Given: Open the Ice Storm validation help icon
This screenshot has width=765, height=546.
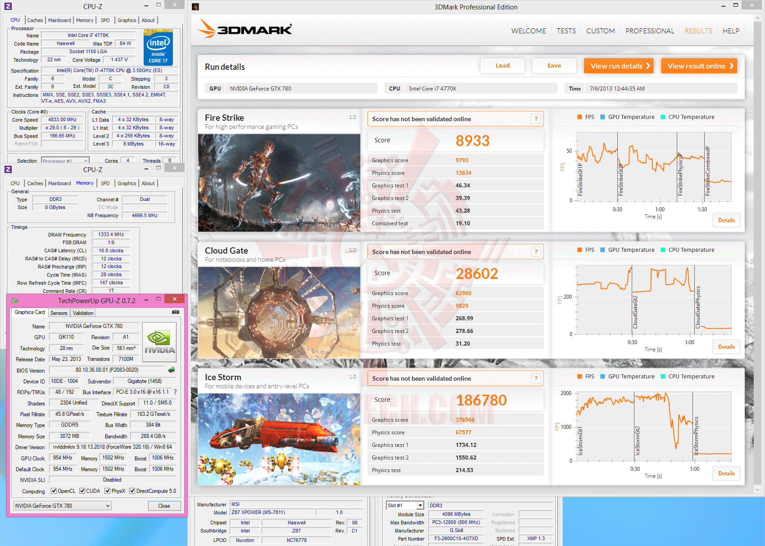Looking at the screenshot, I should point(536,378).
